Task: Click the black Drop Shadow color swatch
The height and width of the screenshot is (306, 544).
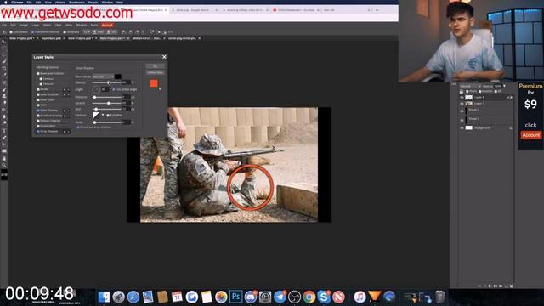Action: click(x=118, y=76)
